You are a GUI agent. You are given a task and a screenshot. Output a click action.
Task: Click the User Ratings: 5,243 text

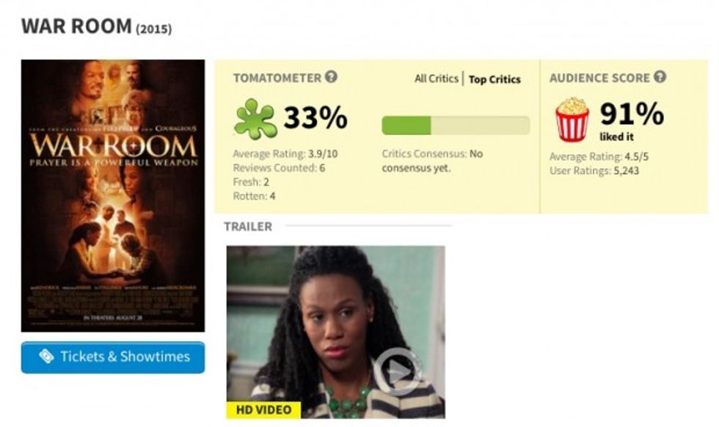[594, 171]
